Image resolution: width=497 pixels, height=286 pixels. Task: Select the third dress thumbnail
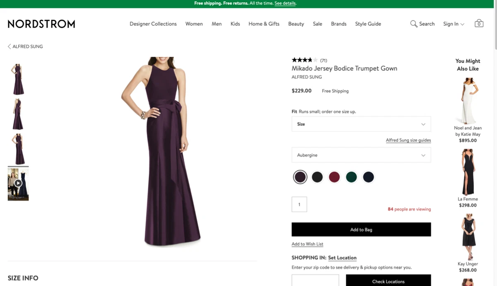tap(18, 149)
